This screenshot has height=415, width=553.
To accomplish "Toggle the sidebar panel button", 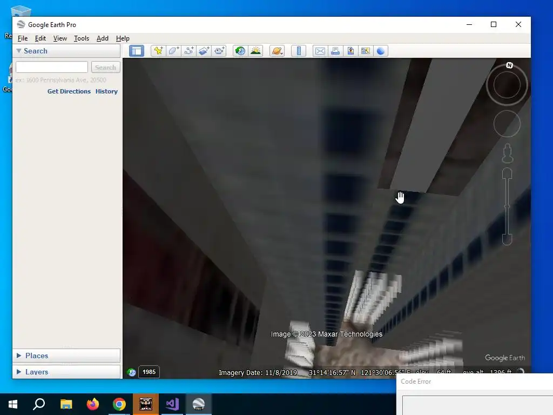I will (137, 51).
